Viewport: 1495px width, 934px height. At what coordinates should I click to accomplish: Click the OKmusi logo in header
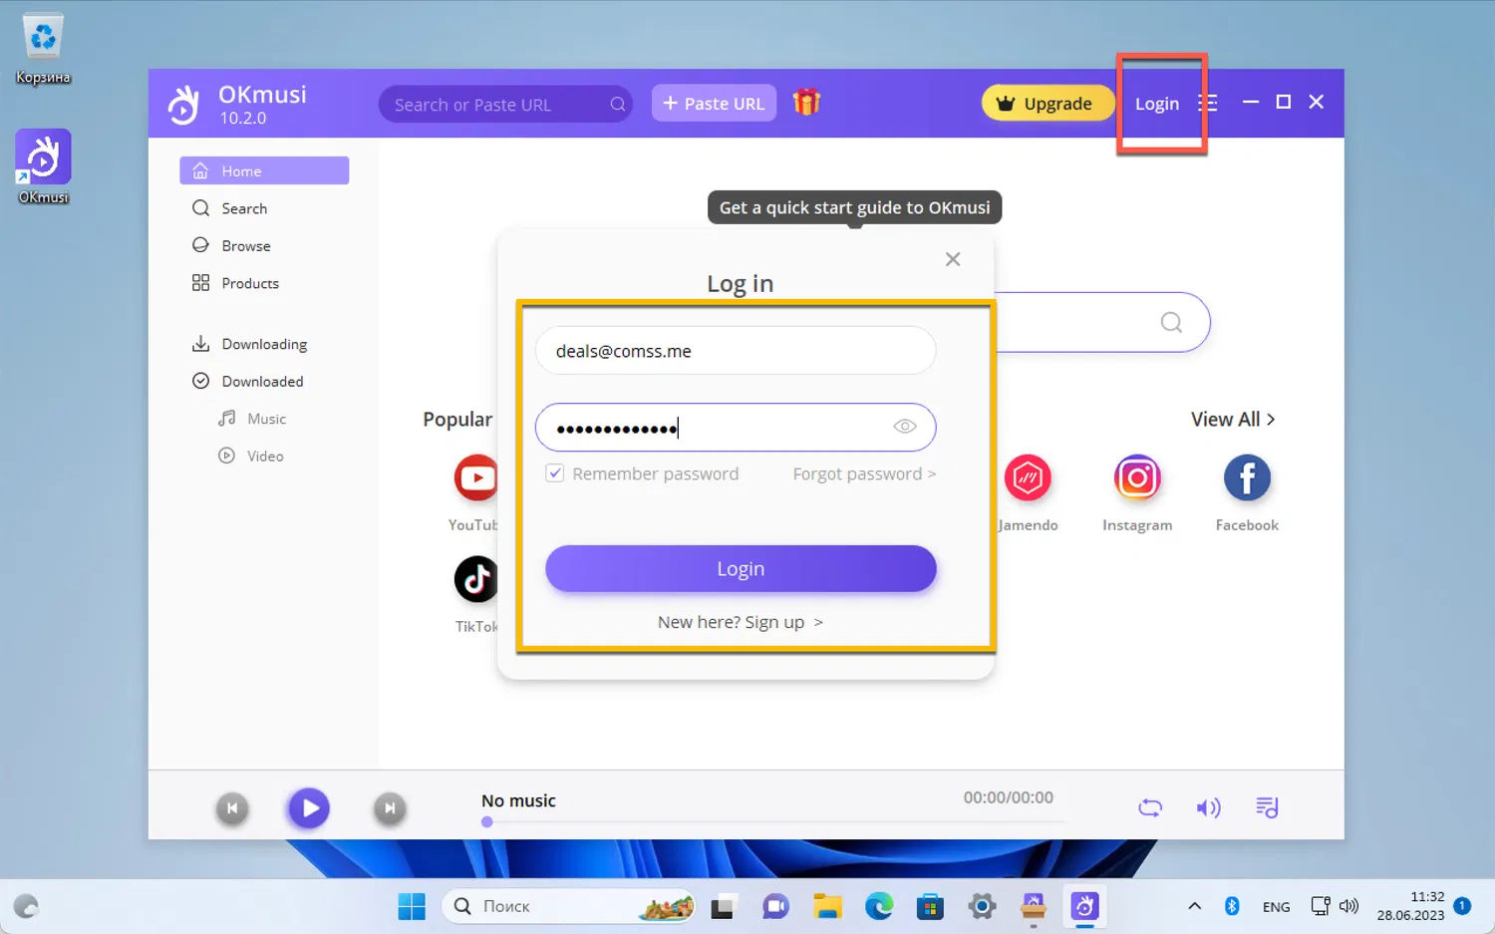click(x=184, y=104)
